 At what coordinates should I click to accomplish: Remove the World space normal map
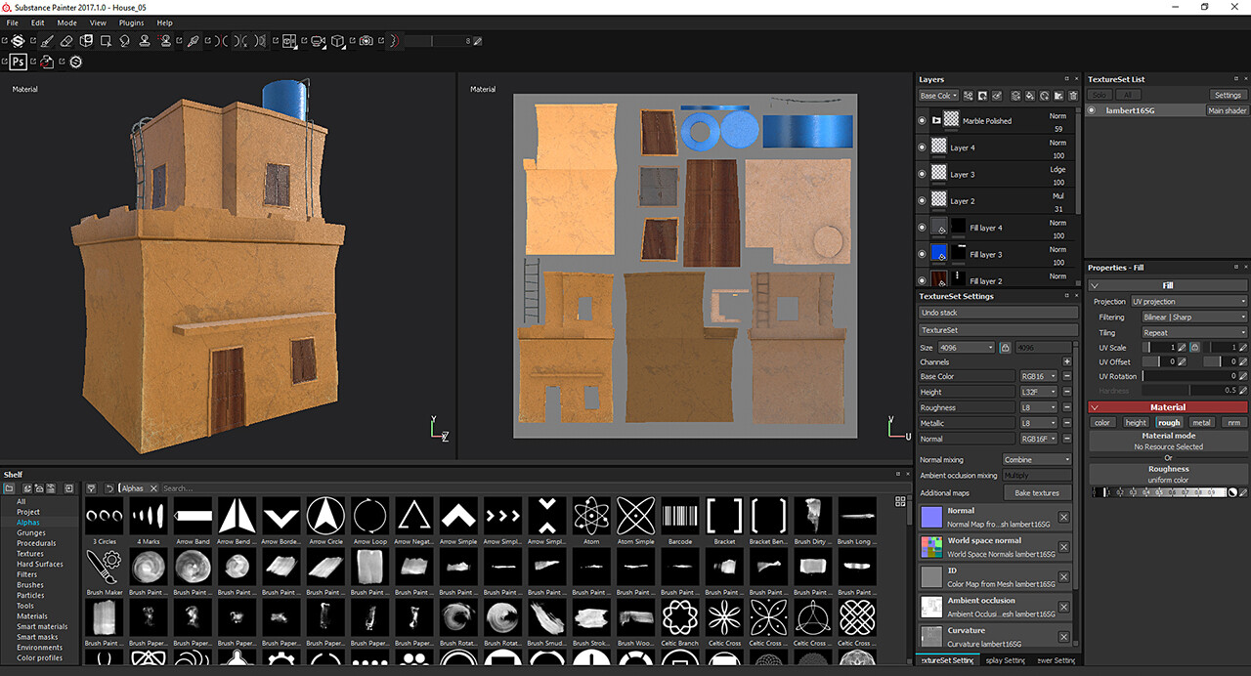[x=1063, y=547]
